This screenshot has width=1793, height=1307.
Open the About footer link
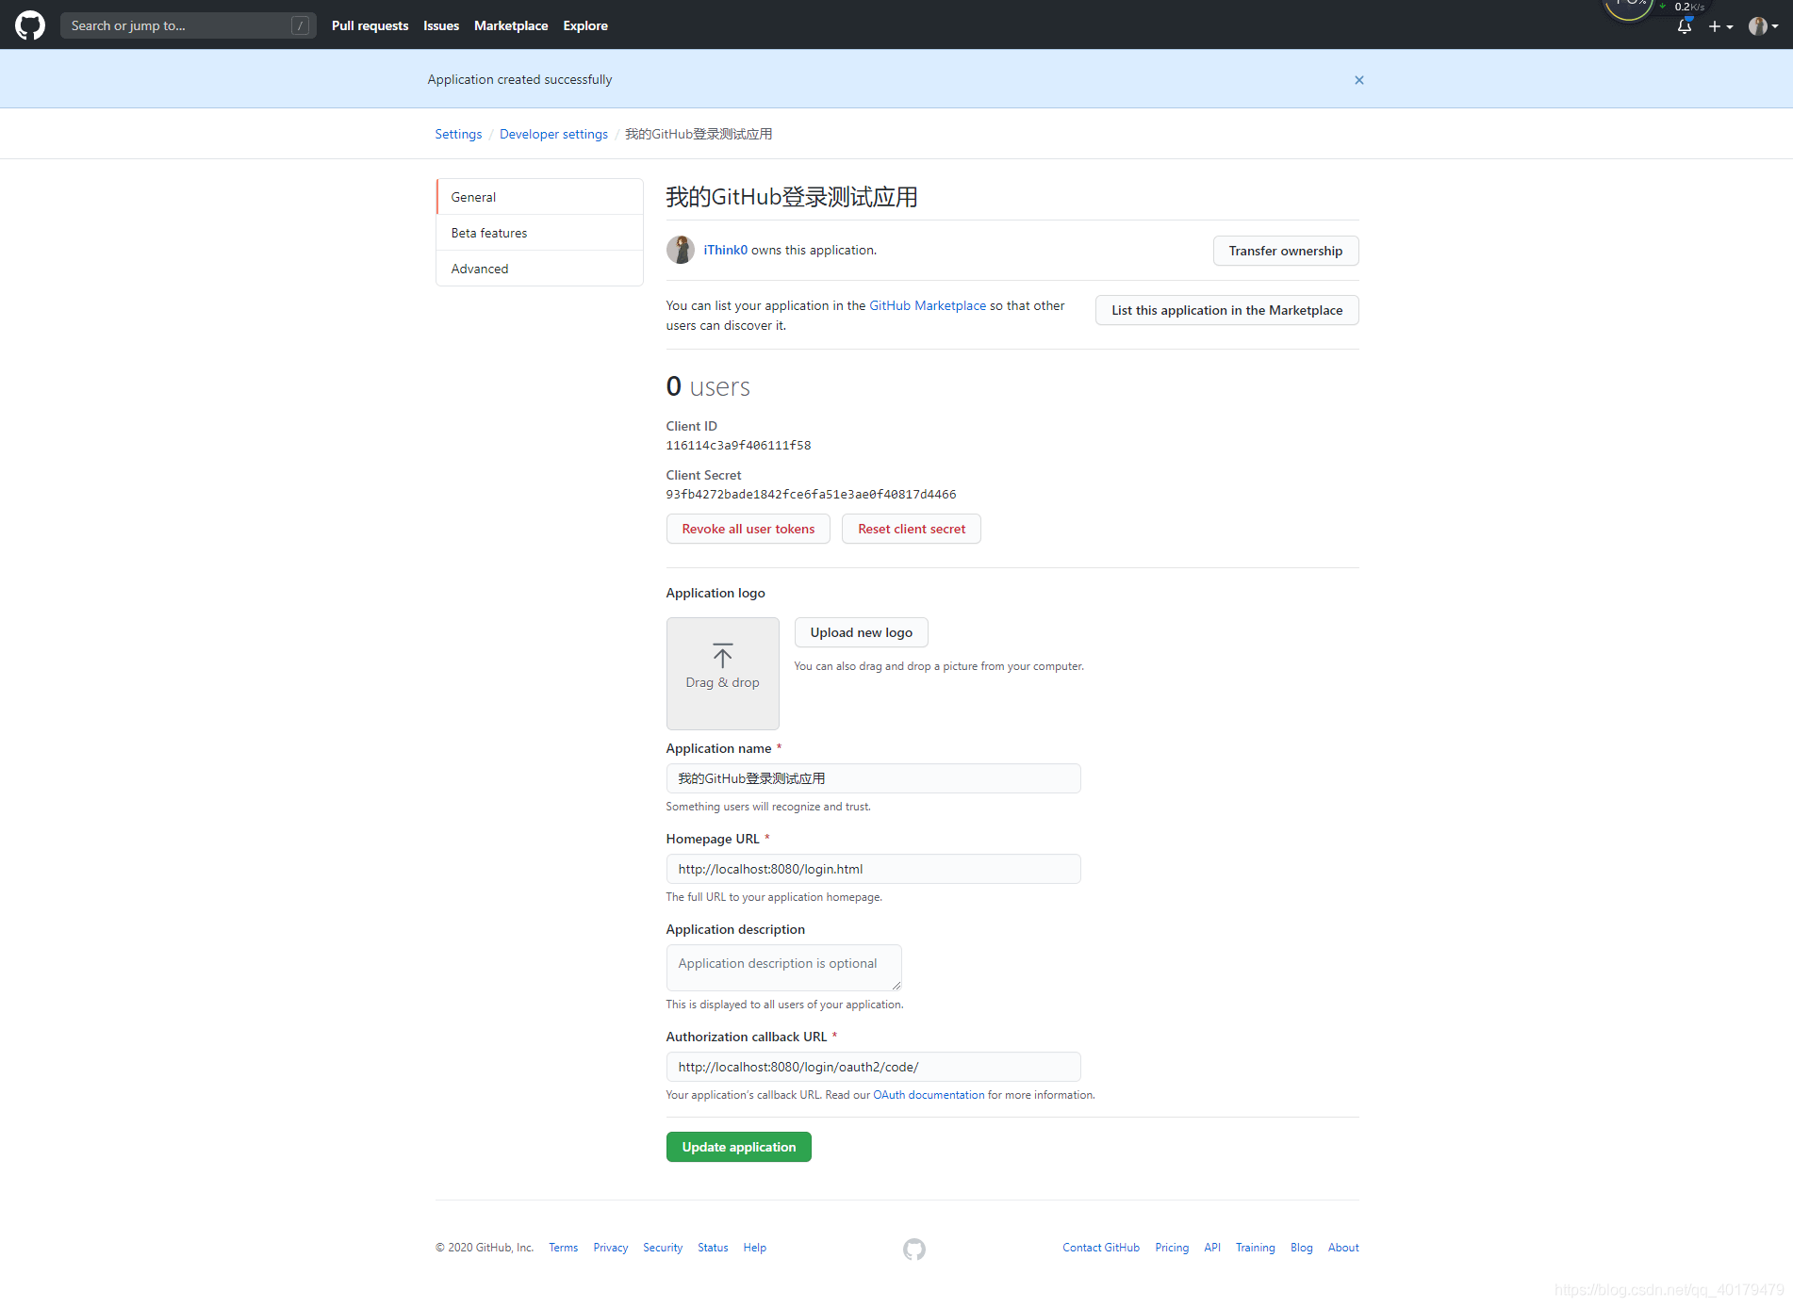pos(1343,1248)
